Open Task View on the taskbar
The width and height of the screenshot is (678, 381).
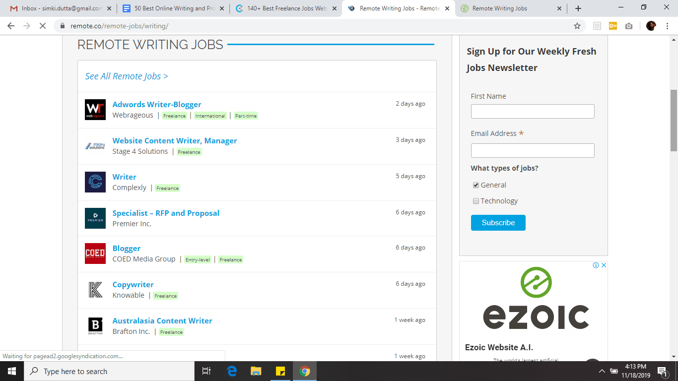[x=206, y=371]
